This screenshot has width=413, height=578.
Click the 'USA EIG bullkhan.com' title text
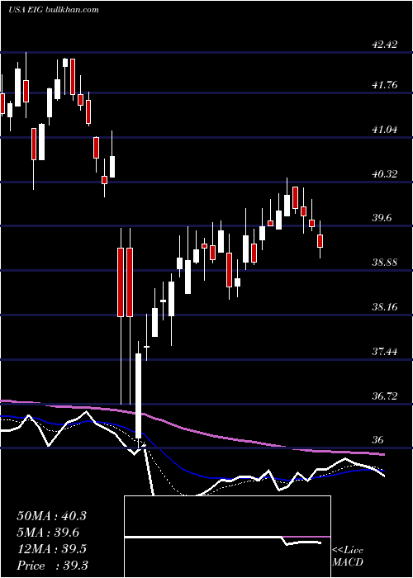pos(54,10)
